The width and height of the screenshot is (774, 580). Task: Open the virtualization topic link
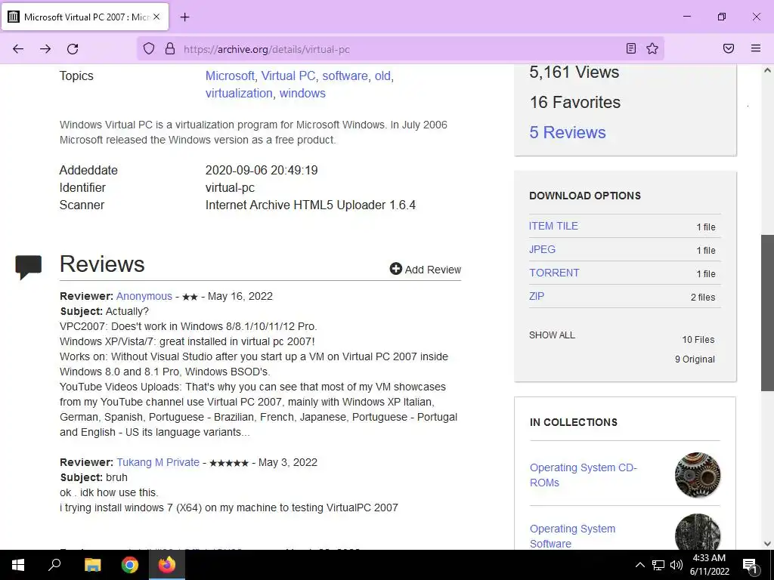click(x=239, y=93)
